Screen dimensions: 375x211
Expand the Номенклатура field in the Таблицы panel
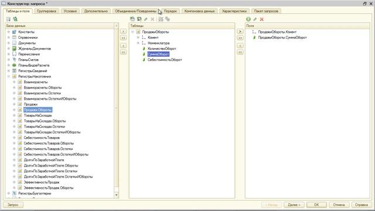(x=138, y=43)
